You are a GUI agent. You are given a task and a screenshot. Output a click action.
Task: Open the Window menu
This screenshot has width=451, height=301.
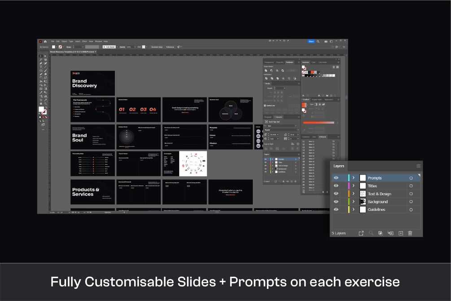[x=98, y=41]
